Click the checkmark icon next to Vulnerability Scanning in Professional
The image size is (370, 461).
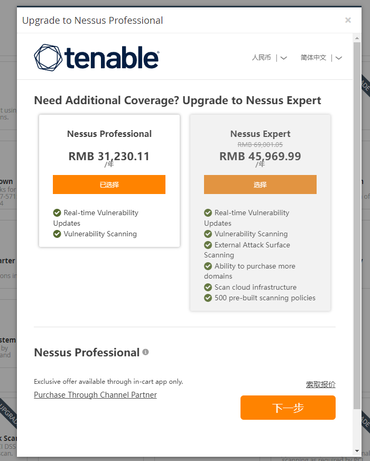pyautogui.click(x=57, y=234)
